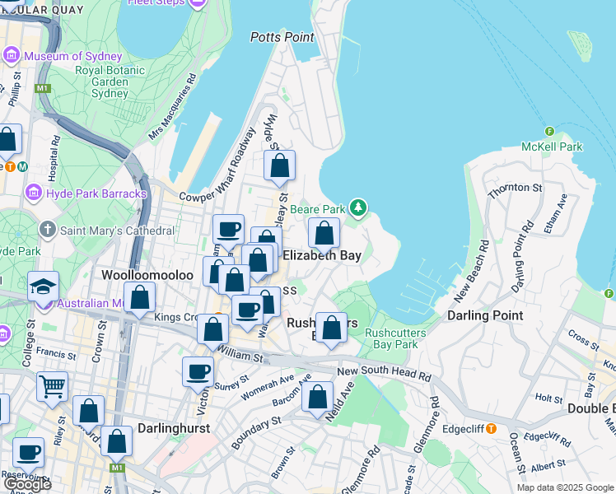
Task: Click the graduation cap marker near Australian Museum
Action: pyautogui.click(x=43, y=290)
